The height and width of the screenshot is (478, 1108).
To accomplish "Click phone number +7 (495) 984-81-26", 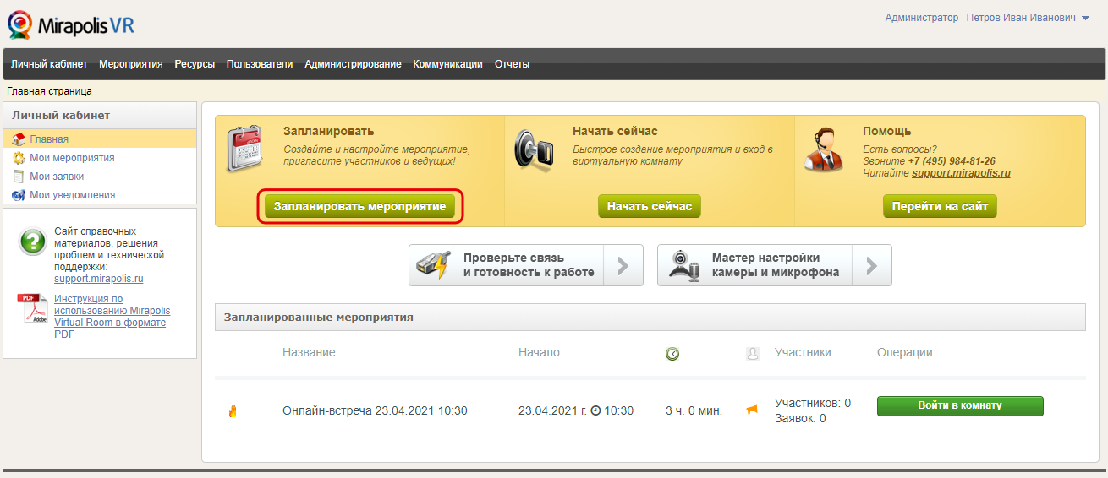I will pyautogui.click(x=952, y=161).
